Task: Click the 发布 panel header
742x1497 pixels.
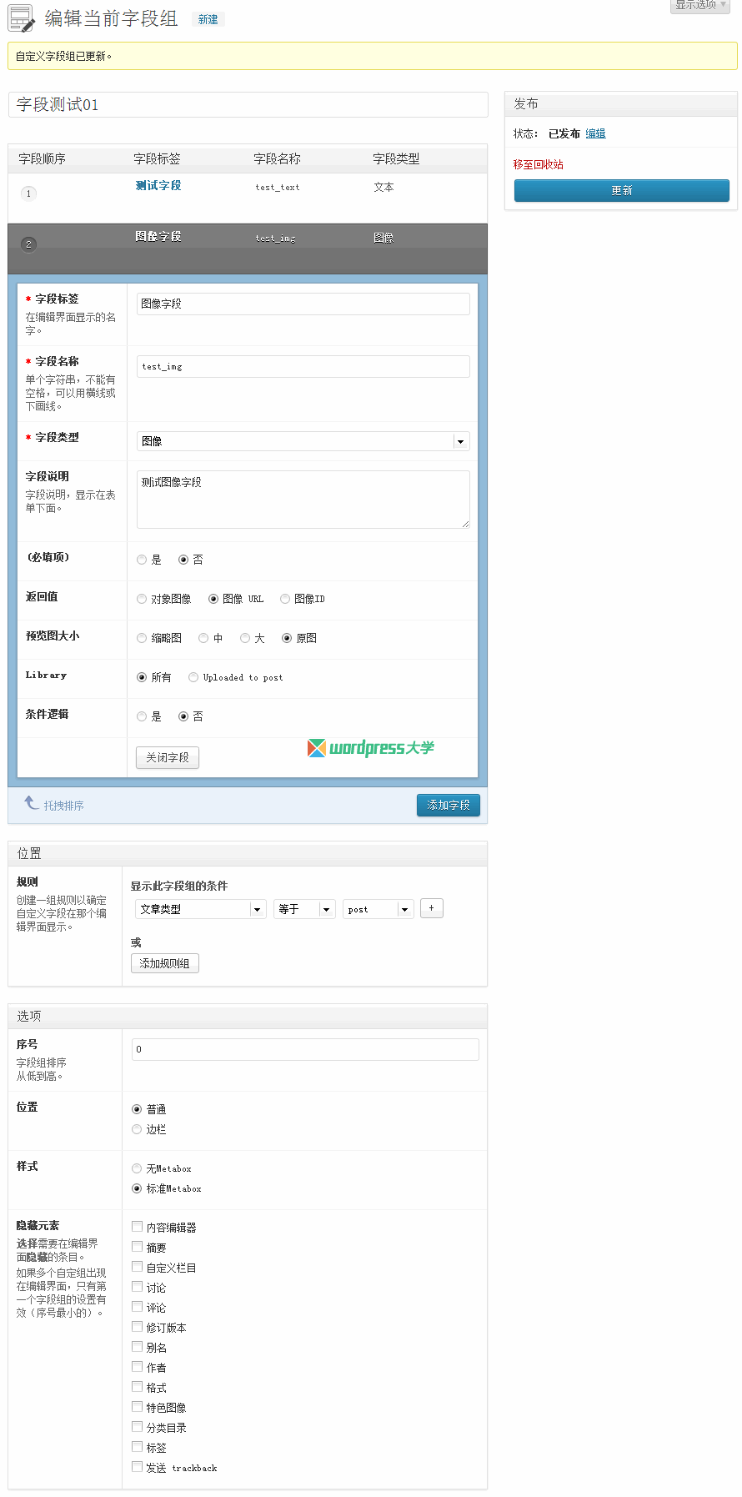Action: (x=621, y=104)
